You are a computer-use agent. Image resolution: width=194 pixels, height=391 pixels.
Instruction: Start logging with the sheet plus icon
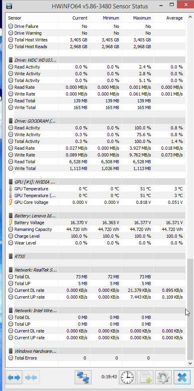pos(145,377)
